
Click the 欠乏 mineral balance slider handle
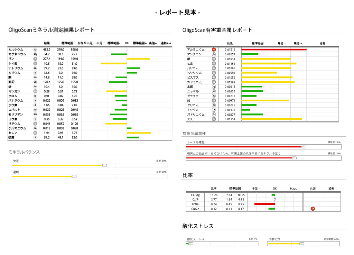tap(105, 165)
